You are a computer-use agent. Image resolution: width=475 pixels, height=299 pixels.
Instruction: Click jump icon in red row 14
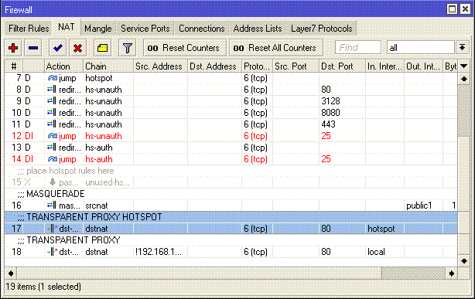pyautogui.click(x=52, y=159)
